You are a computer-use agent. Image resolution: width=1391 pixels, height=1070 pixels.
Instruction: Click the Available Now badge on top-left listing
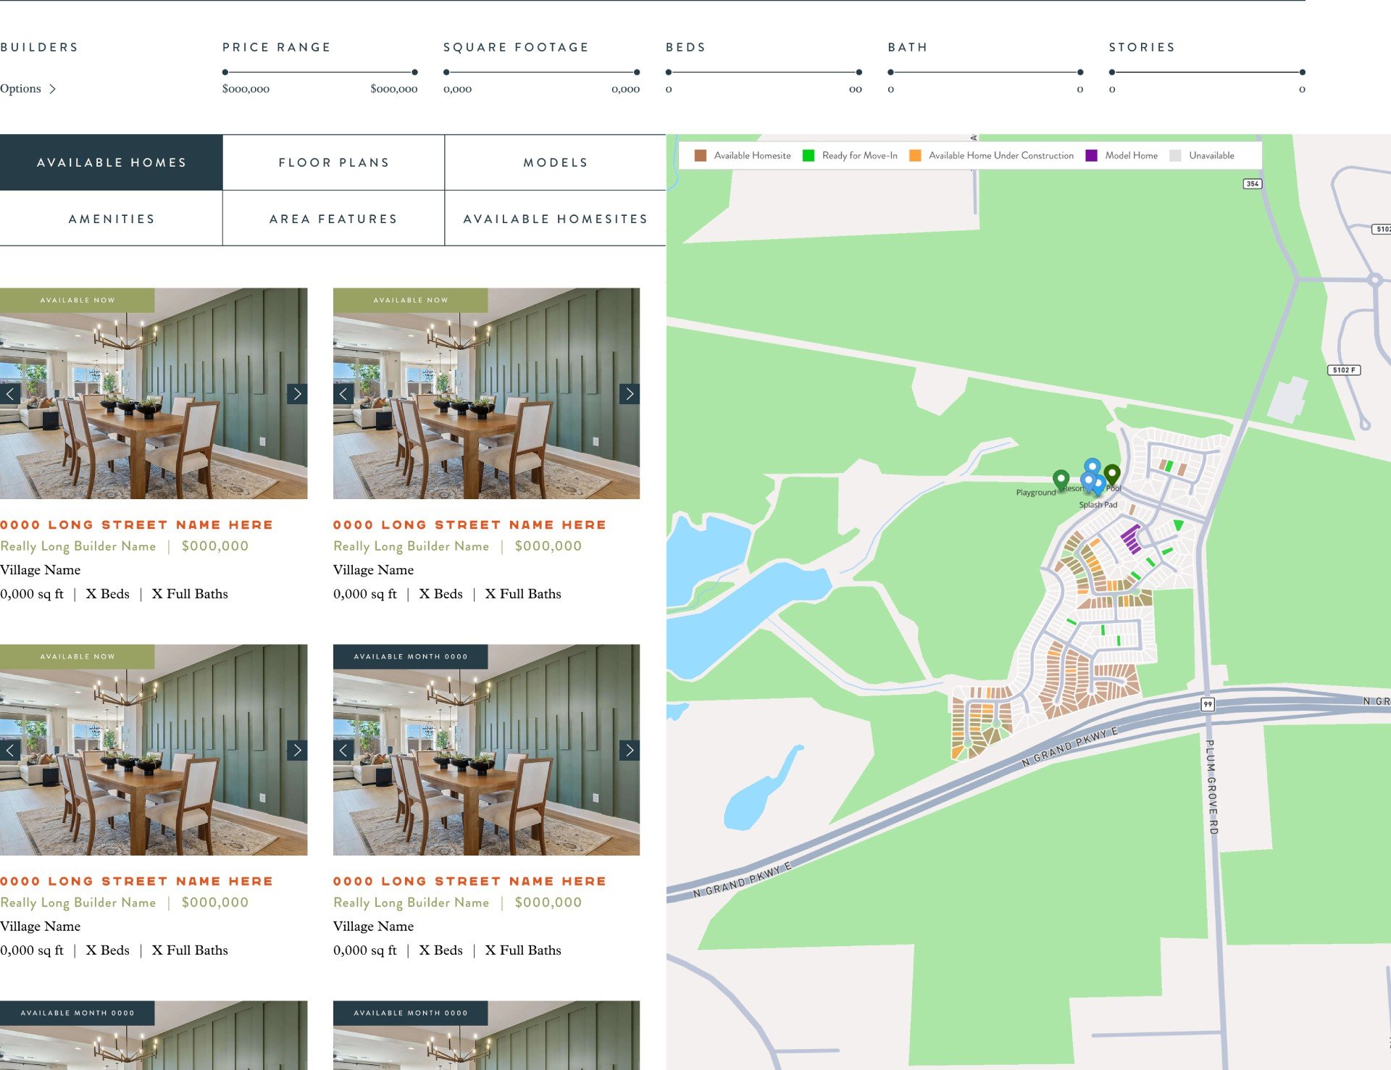pos(78,300)
